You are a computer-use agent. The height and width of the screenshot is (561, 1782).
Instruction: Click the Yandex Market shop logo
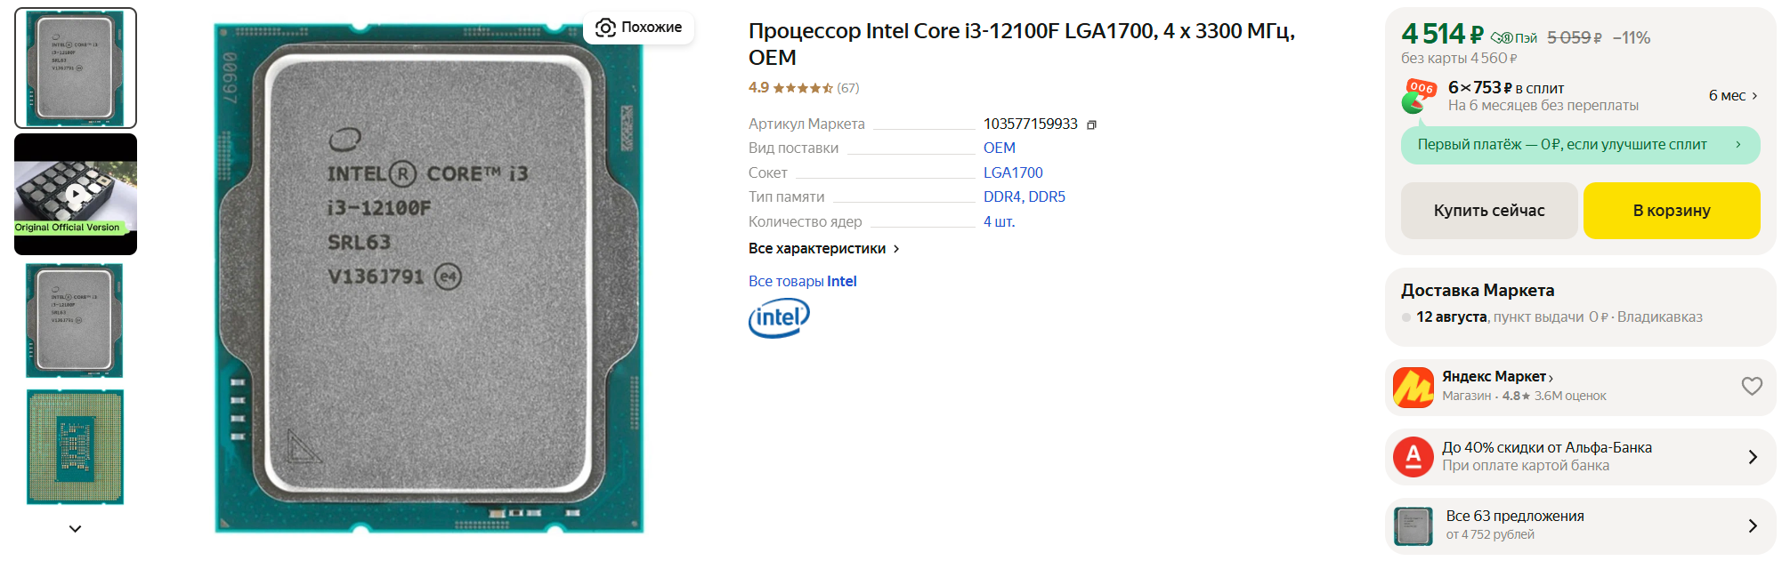pos(1413,387)
